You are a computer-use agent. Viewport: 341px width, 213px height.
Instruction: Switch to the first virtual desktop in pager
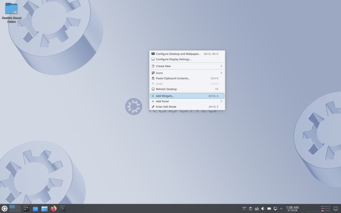12,206
